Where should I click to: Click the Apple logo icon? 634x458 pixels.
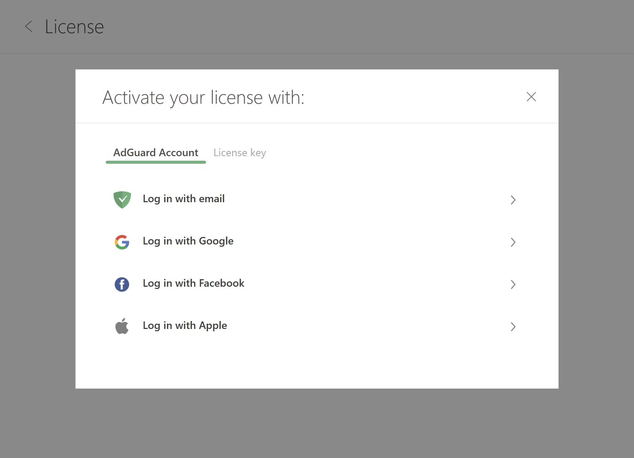(122, 326)
